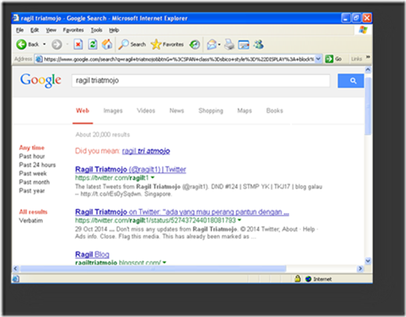Open Ragil Triatmojo (@ragilt1) Twitter result
Screen dimensions: 406x317
click(x=130, y=169)
